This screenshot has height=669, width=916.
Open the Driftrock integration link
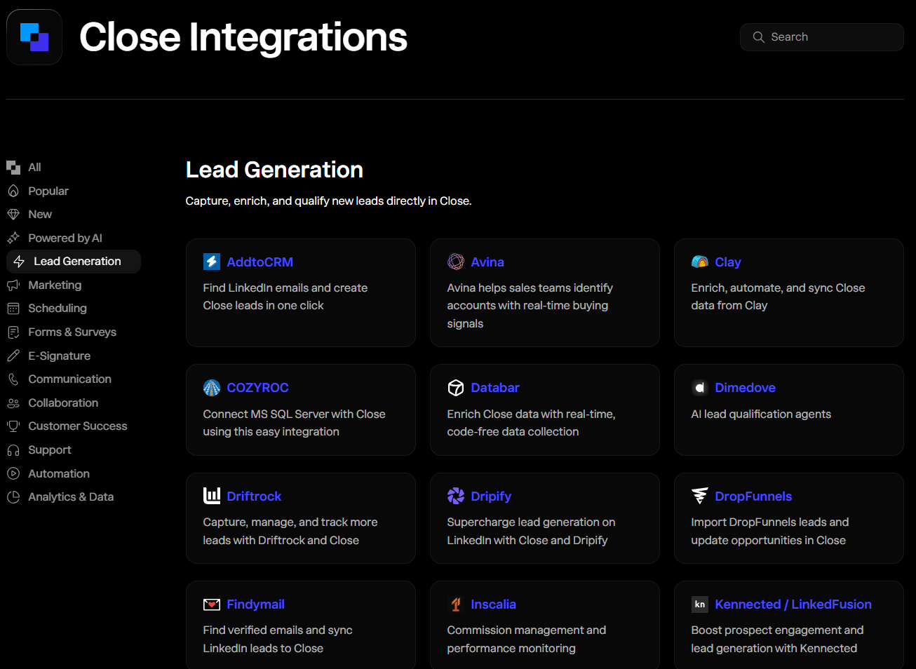click(x=254, y=496)
